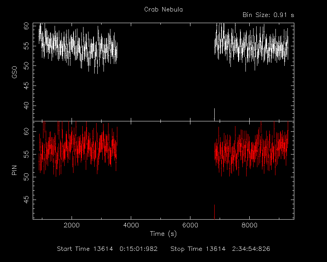Click the "Bin Size: 0.91 s" label
327x262 pixels.
pos(269,15)
